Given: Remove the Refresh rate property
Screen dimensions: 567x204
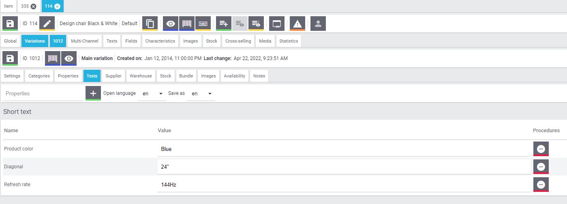Looking at the screenshot, I should point(541,185).
